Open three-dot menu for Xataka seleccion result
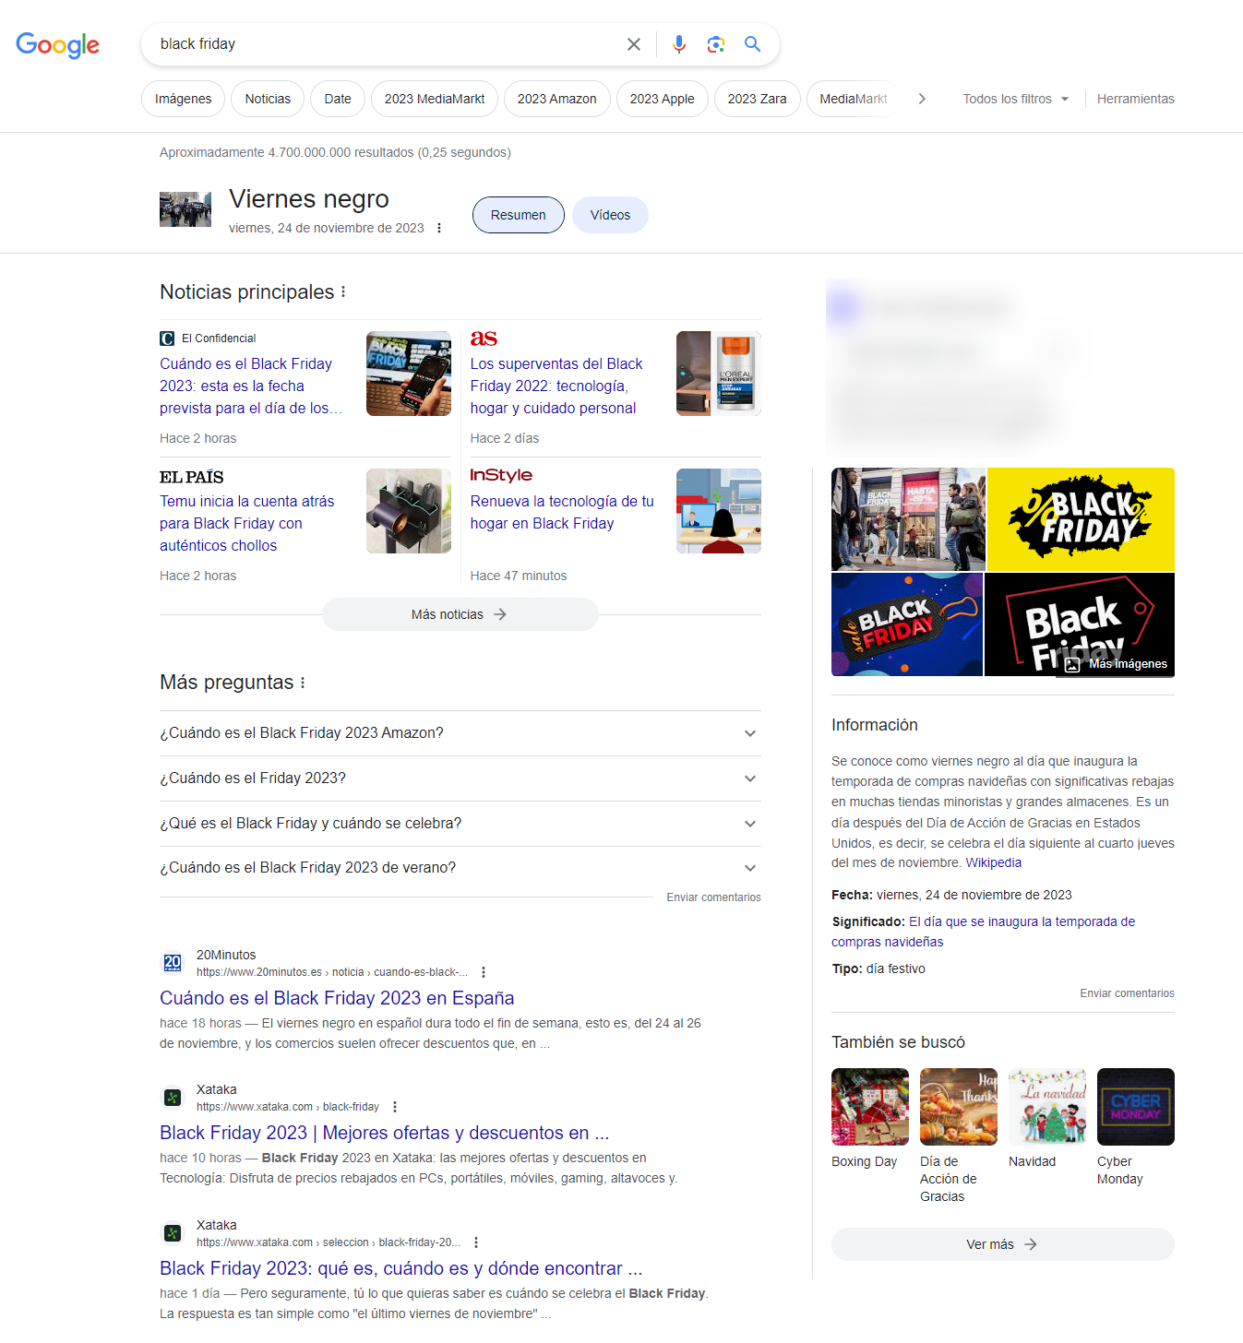The image size is (1243, 1343). point(476,1242)
